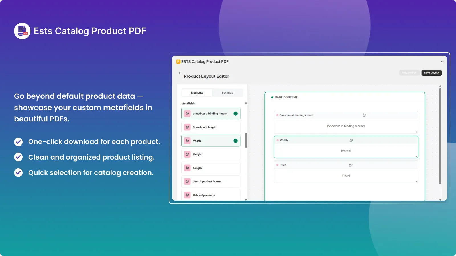Click the ESTS Catalog Product PDF window title
This screenshot has width=456, height=256.
click(x=205, y=61)
